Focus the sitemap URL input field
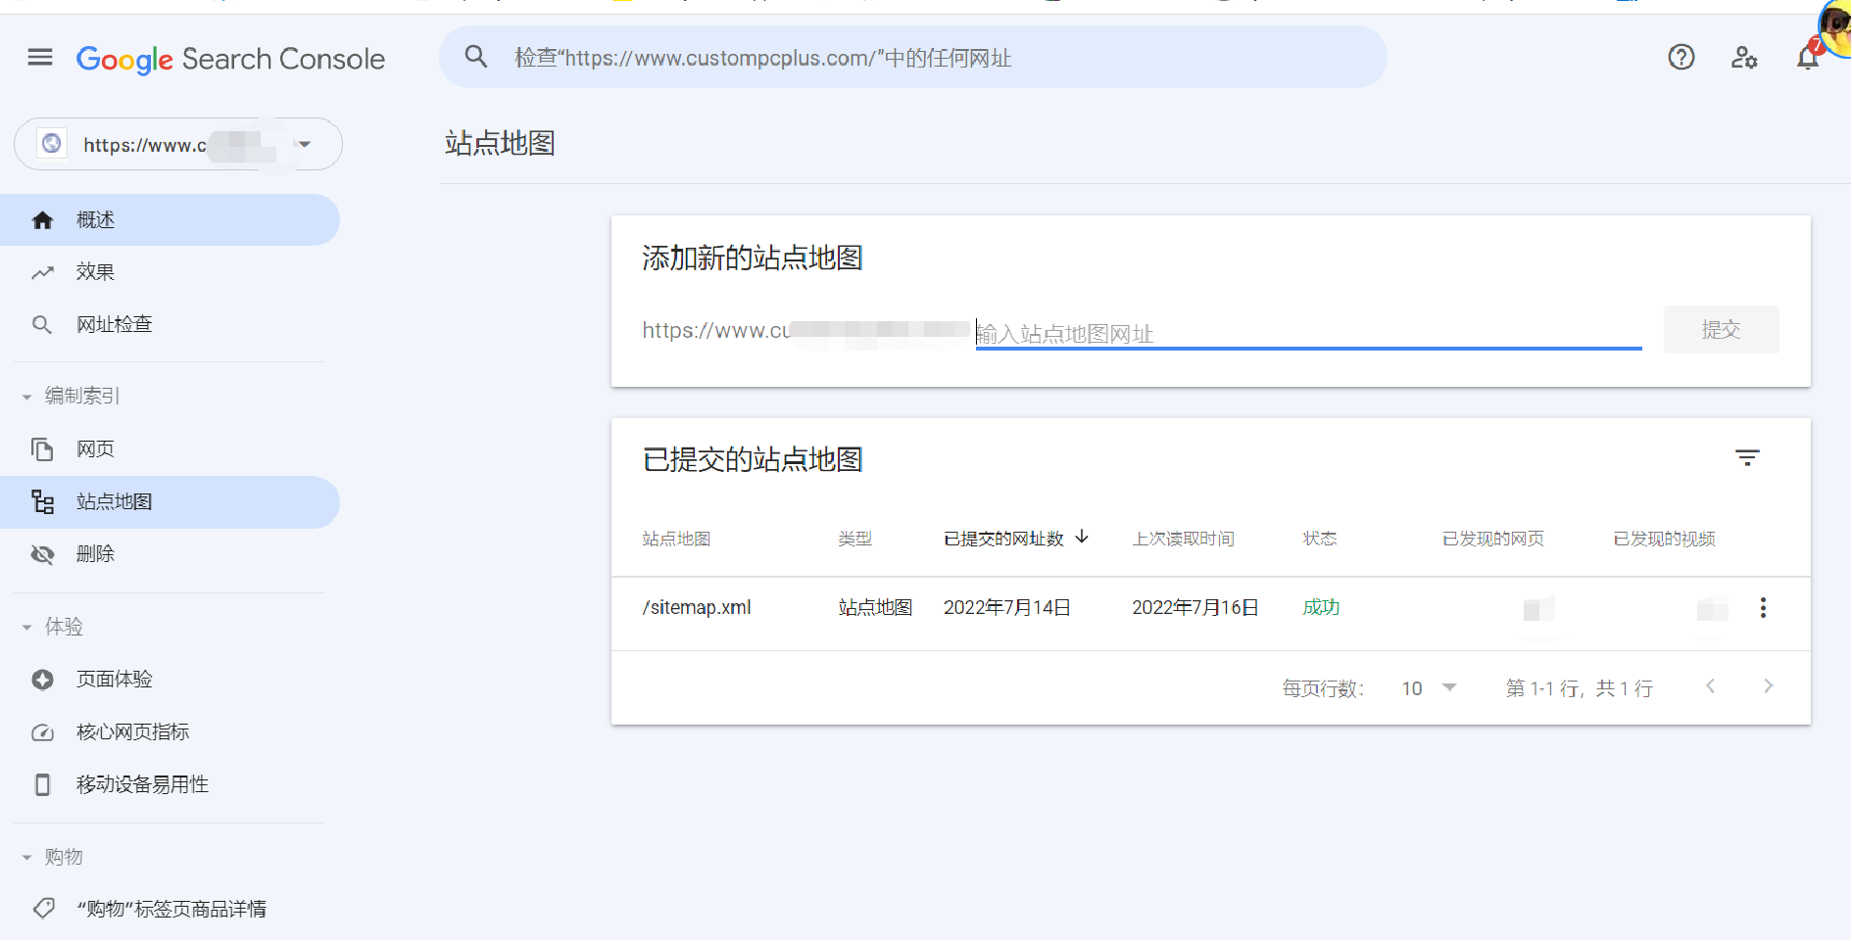Screen dimensions: 1852x941 click(1307, 334)
